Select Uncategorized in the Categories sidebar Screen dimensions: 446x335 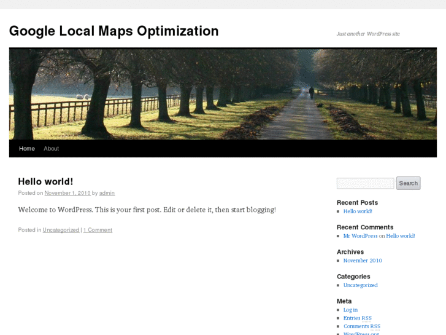[360, 285]
